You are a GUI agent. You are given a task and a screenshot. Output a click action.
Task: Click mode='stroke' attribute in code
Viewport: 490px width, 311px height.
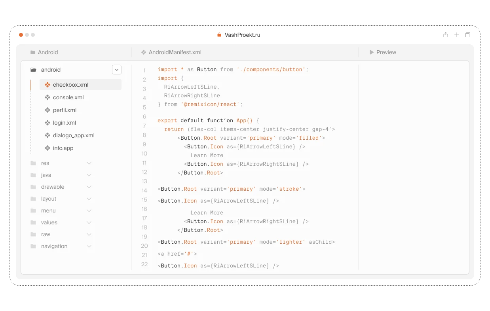(x=281, y=189)
